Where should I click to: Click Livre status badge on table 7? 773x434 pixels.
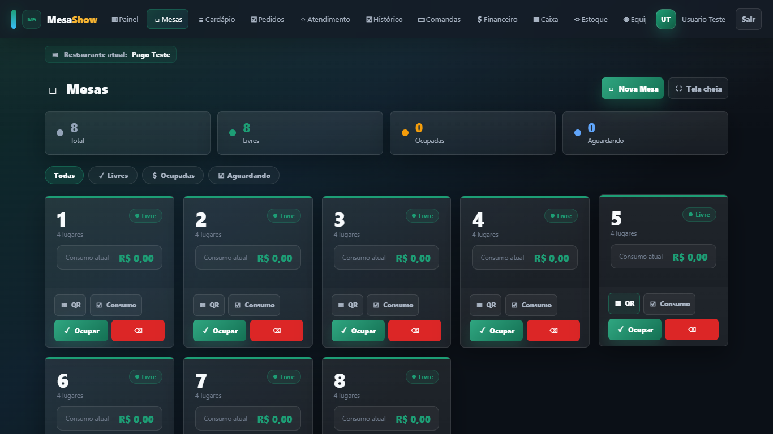coord(284,377)
